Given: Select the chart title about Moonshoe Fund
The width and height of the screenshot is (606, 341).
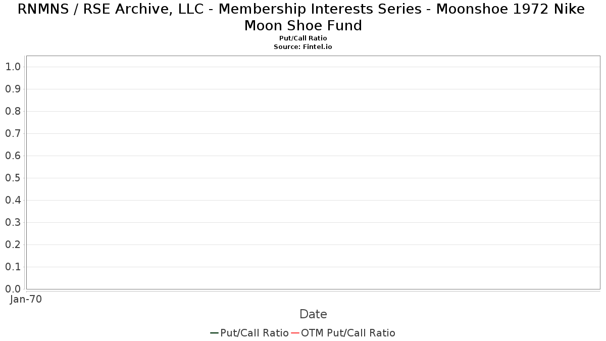Looking at the screenshot, I should click(303, 17).
